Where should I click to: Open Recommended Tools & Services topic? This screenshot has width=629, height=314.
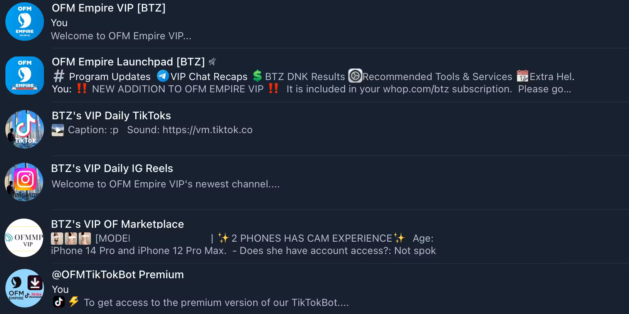coord(431,77)
